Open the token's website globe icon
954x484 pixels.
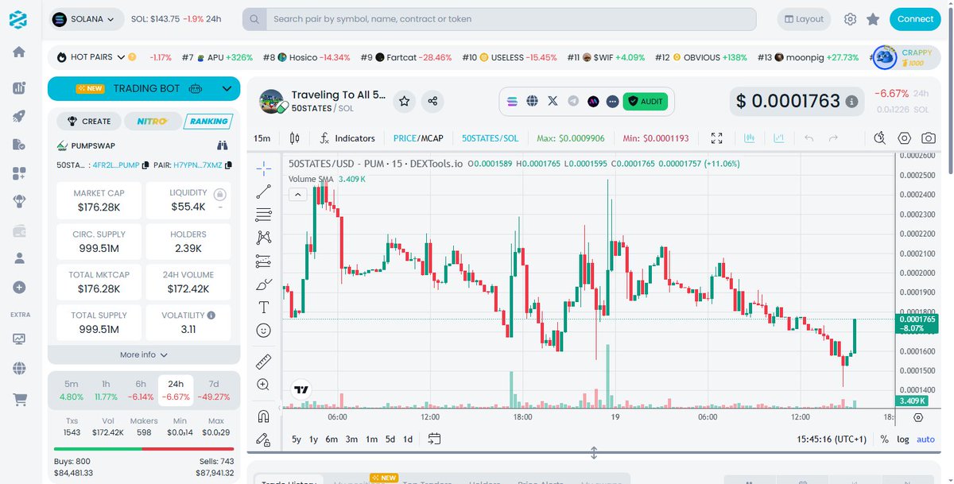(533, 101)
